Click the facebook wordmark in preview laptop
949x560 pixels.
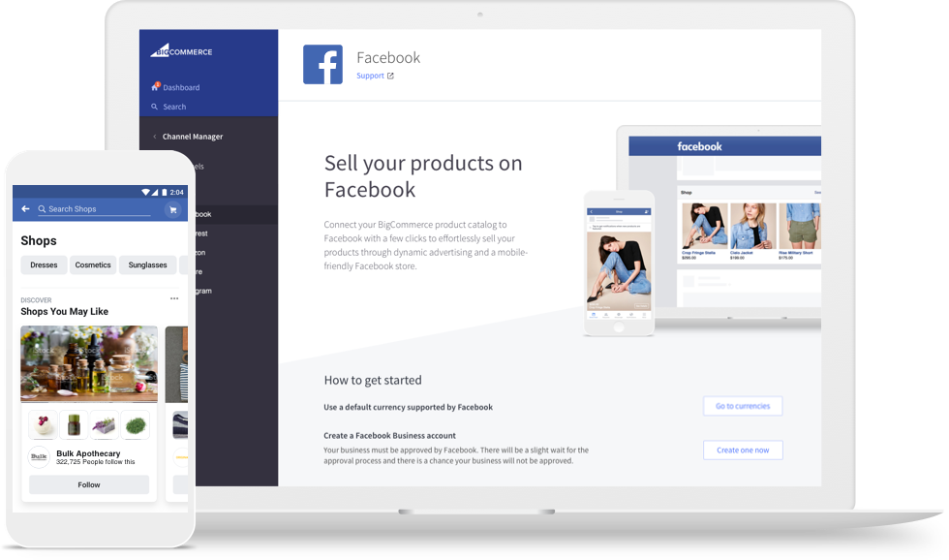[699, 146]
